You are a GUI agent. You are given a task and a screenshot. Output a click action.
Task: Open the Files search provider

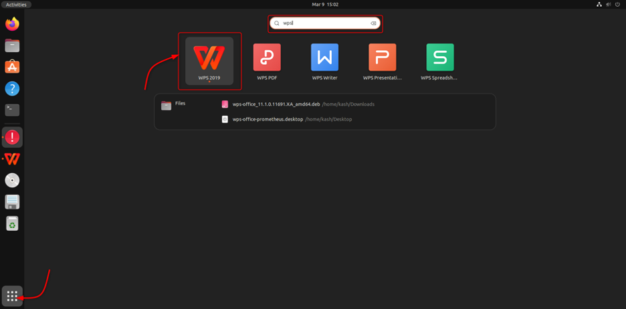[173, 105]
